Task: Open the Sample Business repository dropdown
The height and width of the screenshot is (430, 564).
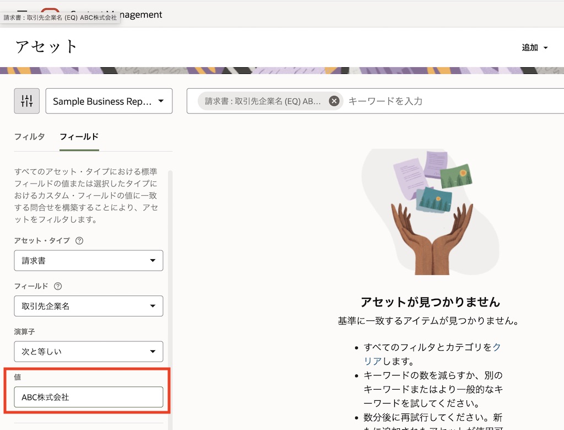Action: (109, 101)
